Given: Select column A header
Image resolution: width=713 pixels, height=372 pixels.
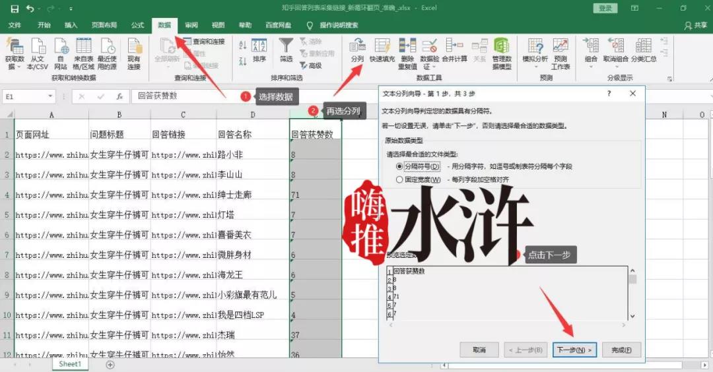Looking at the screenshot, I should [51, 115].
